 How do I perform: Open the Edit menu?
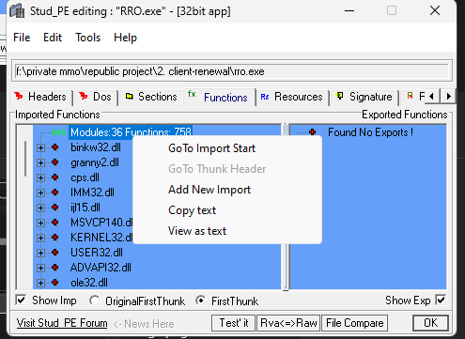tap(53, 38)
